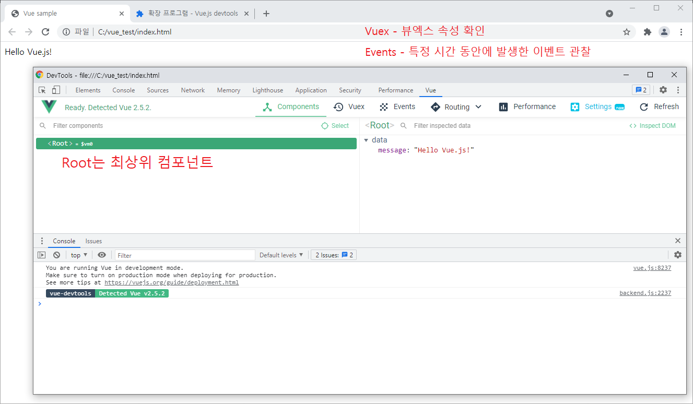The image size is (693, 404).
Task: Open the DevTools customize three-dot menu
Action: pyautogui.click(x=678, y=90)
